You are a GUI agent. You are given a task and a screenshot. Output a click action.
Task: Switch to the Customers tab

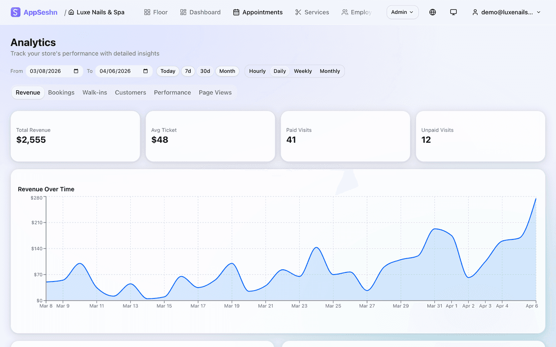130,92
